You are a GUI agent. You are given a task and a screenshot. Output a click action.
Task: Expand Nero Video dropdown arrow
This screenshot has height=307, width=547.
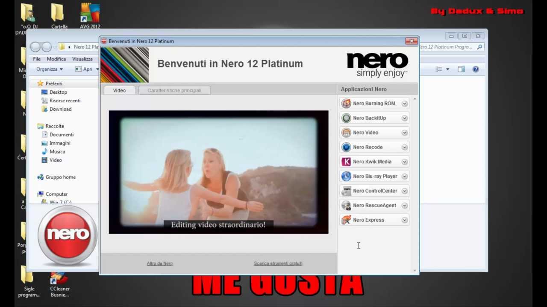tap(404, 133)
